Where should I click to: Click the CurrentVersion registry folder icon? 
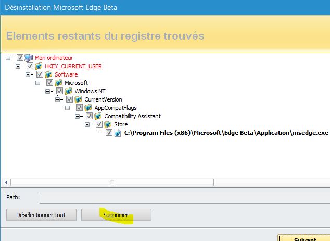tap(78, 99)
